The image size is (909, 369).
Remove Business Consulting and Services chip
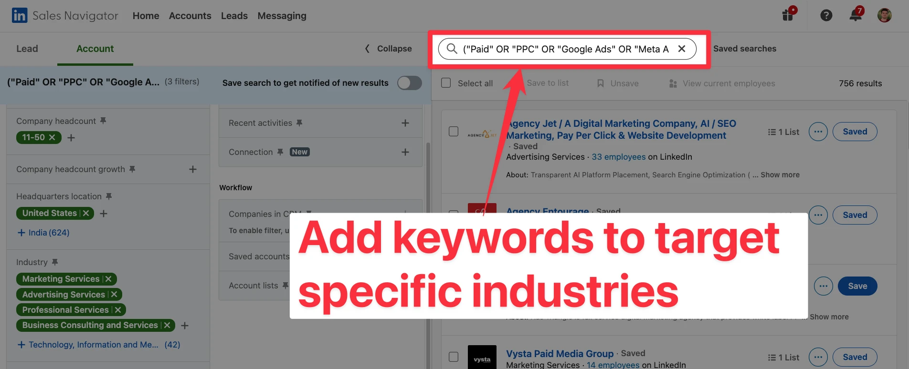click(x=167, y=325)
